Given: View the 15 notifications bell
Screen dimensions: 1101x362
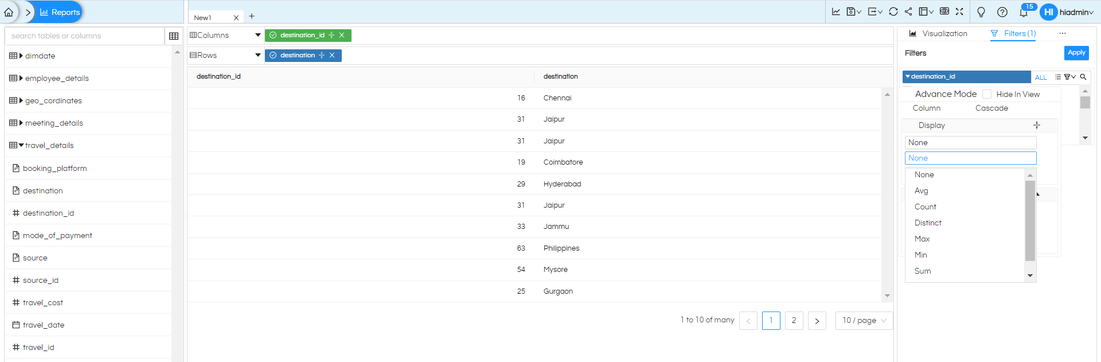Looking at the screenshot, I should point(1024,12).
